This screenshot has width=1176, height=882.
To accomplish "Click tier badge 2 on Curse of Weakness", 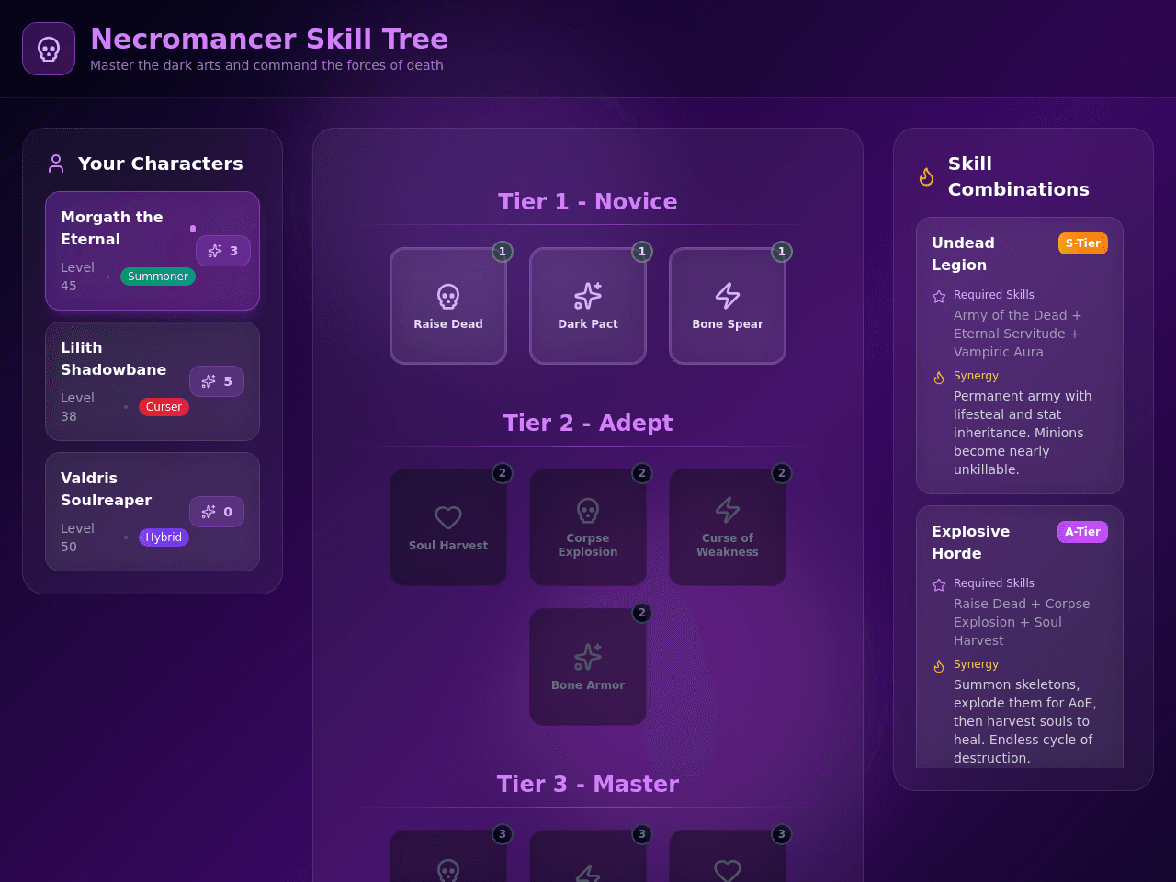I will (782, 473).
